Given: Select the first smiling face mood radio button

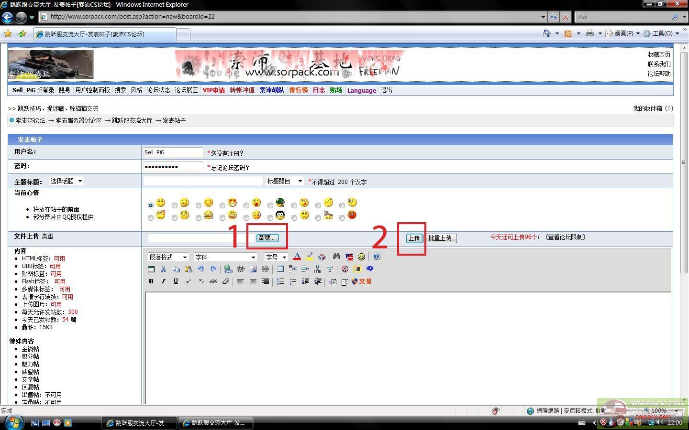Looking at the screenshot, I should click(150, 205).
